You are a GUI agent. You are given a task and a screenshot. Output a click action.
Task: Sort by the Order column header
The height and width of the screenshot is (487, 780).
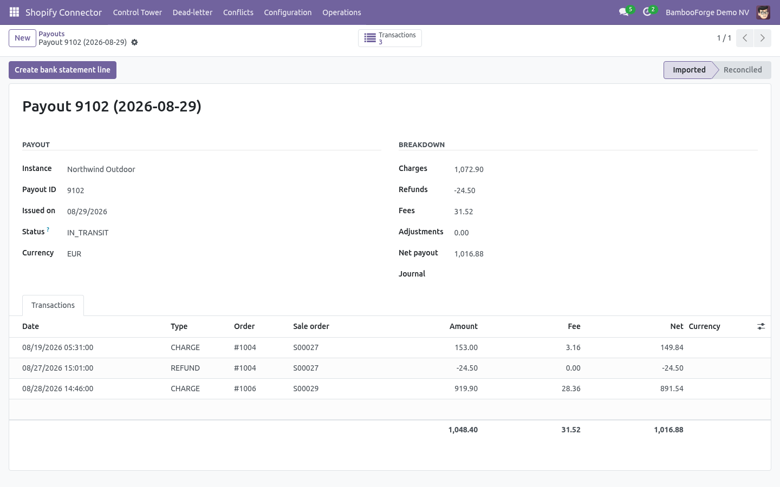(244, 326)
